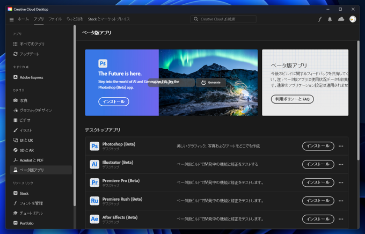
Task: Click the sidebar vertical scrollbar
Action: 75,115
